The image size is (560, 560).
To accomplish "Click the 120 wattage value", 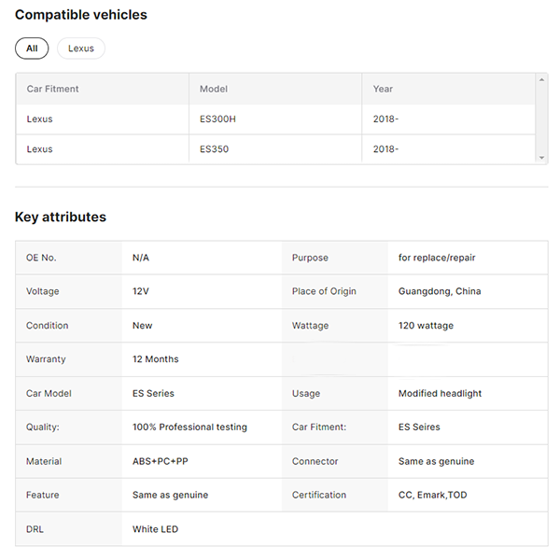I will pos(426,326).
